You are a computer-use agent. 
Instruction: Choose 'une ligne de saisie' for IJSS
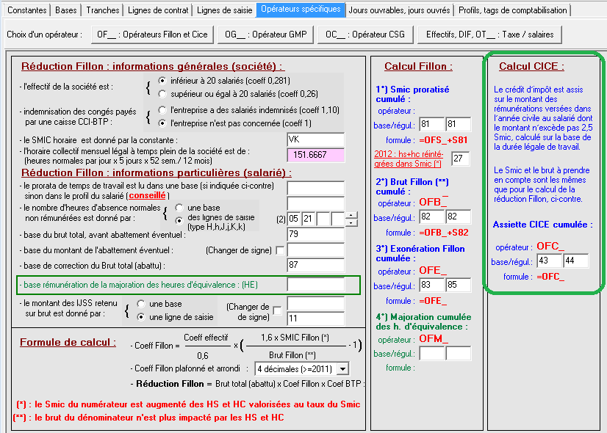click(141, 317)
